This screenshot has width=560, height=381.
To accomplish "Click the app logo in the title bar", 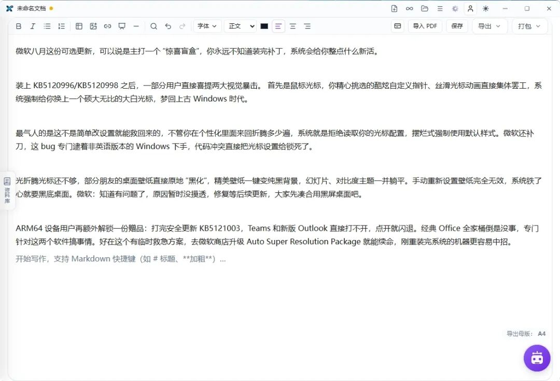I will 10,9.
